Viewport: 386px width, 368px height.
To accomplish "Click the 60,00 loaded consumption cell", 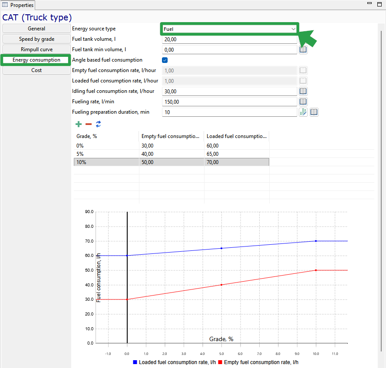I will coord(237,146).
